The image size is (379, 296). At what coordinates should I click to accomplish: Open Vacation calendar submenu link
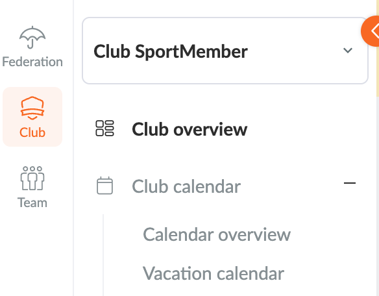coord(213,273)
